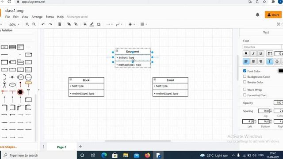Add a new page with plus button
The height and width of the screenshot is (159, 283).
coord(80,146)
